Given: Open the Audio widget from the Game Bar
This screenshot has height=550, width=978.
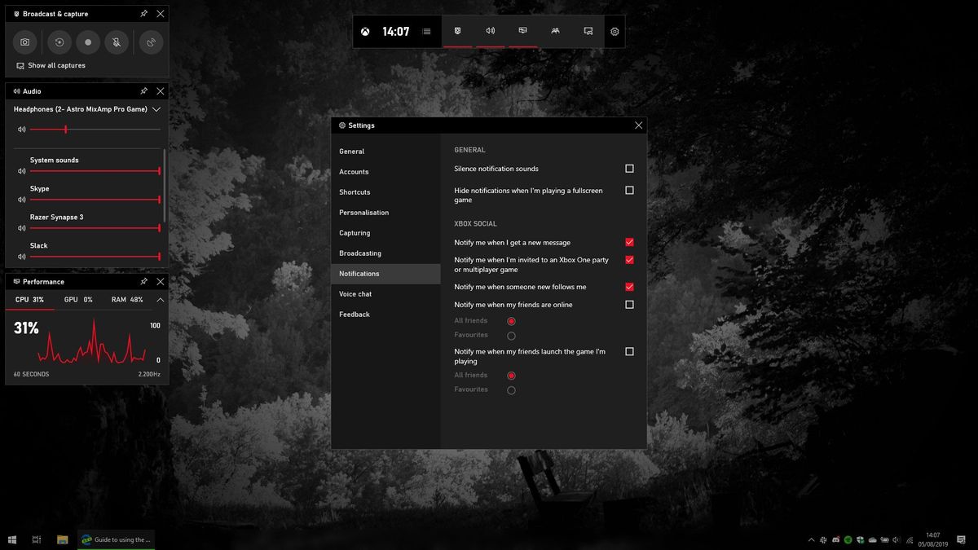Looking at the screenshot, I should coord(490,31).
